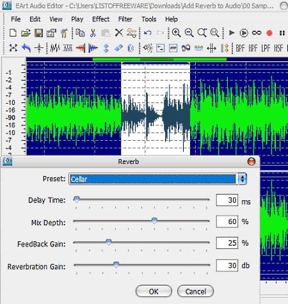288x304 pixels.
Task: Zoom out with the magnifier minus icon
Action: pos(189,33)
